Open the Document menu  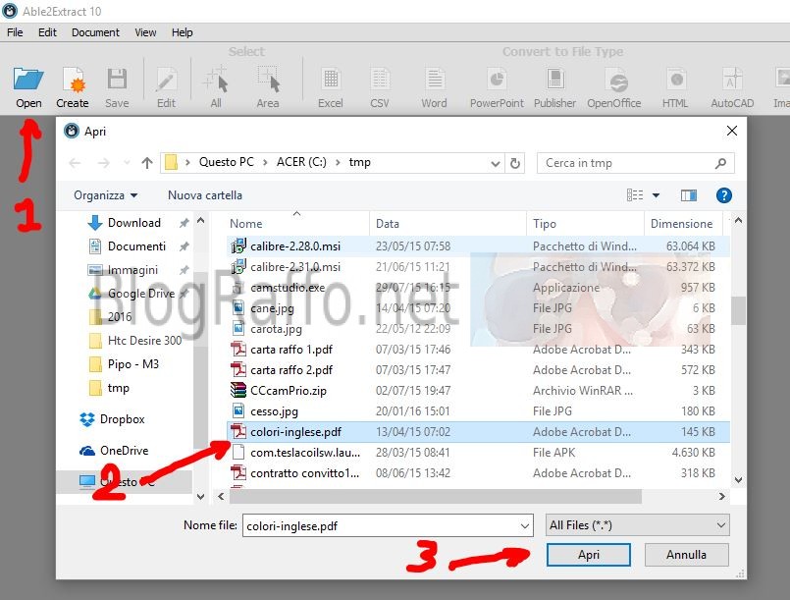click(x=95, y=32)
